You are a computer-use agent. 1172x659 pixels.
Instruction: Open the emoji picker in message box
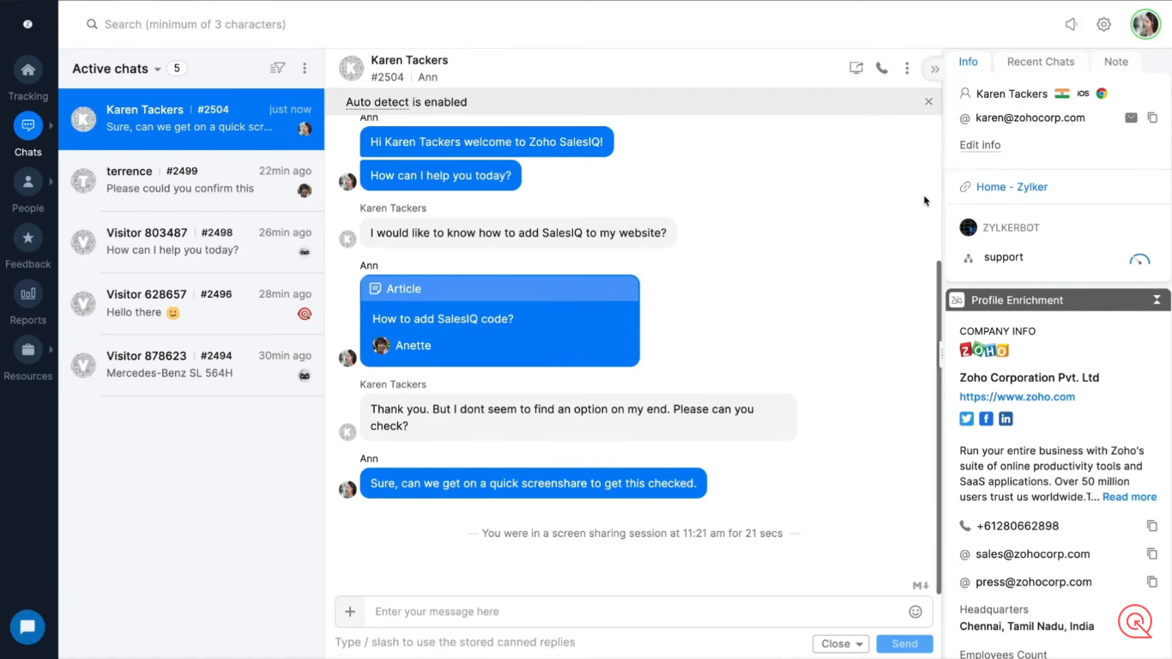(x=915, y=612)
